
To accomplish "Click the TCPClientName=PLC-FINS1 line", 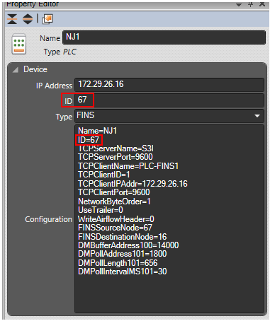I will pos(128,166).
